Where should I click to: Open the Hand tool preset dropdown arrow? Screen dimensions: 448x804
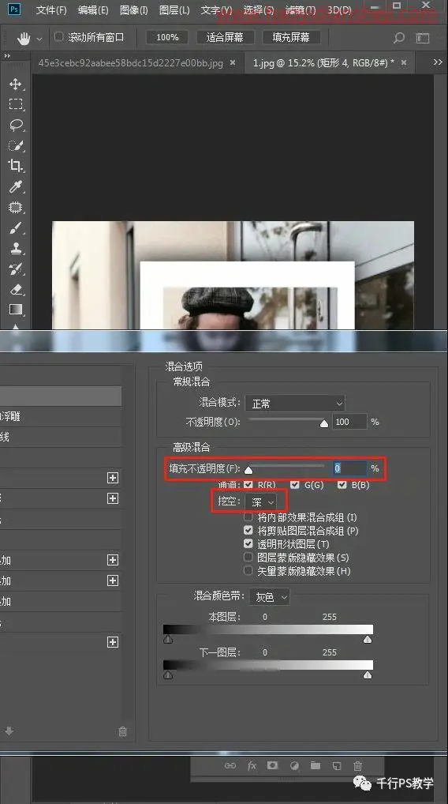click(x=39, y=39)
